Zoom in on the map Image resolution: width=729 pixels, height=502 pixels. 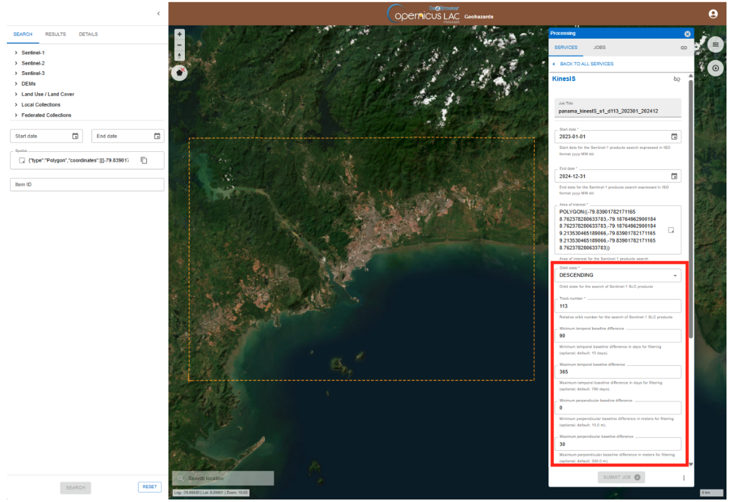180,34
